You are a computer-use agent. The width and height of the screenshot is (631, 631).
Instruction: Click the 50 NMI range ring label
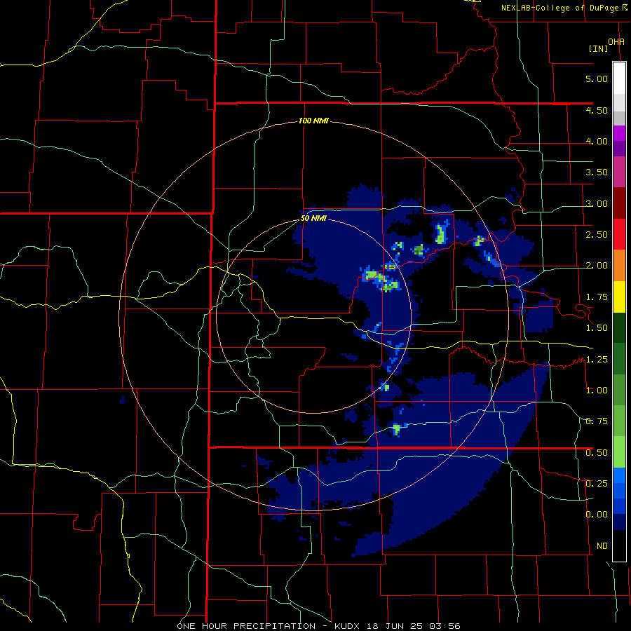(x=313, y=219)
